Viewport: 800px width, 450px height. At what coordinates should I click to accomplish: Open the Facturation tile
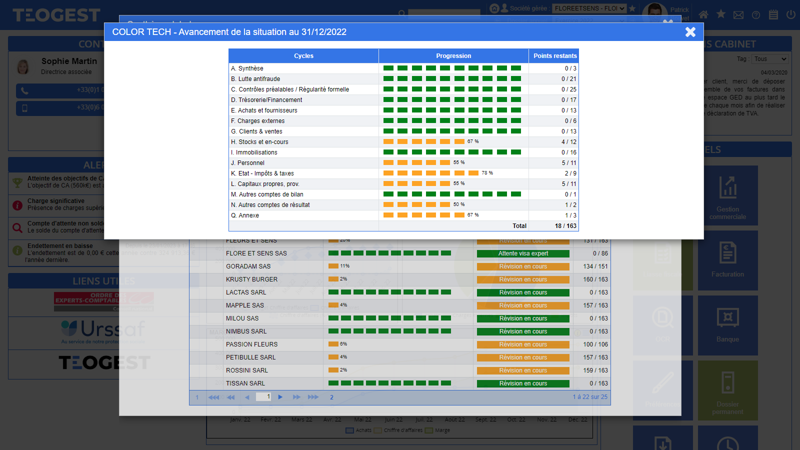coord(727,260)
